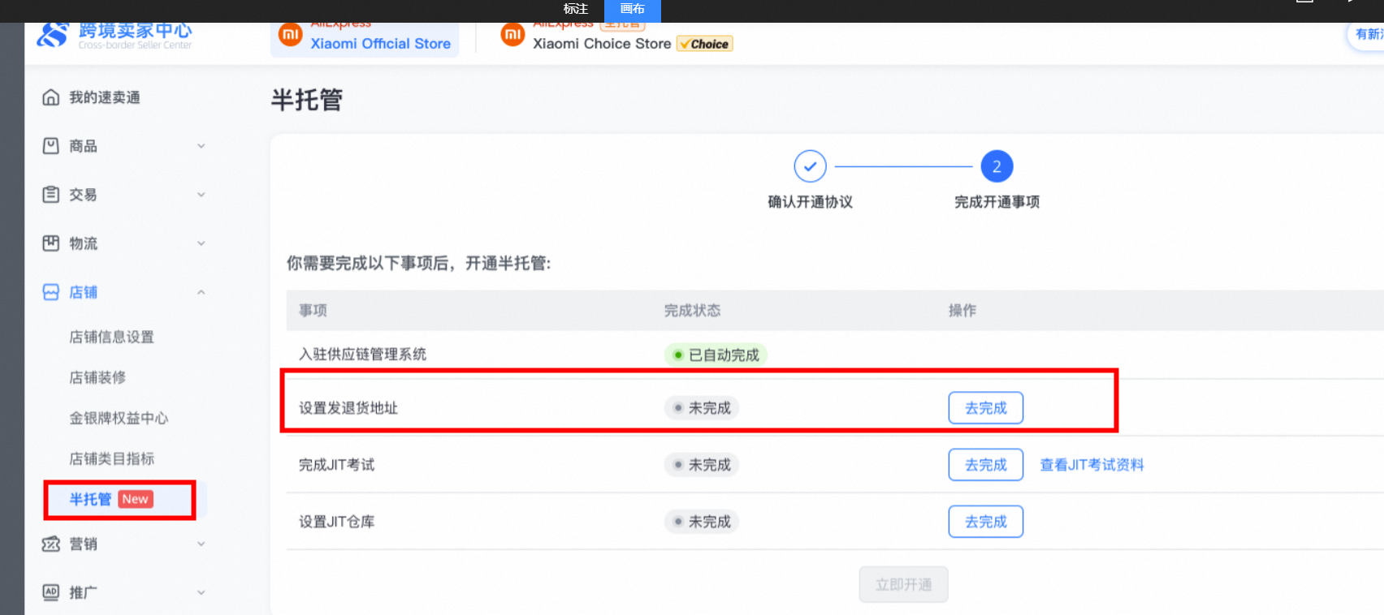Expand the 推广 menu chevron

tap(201, 592)
